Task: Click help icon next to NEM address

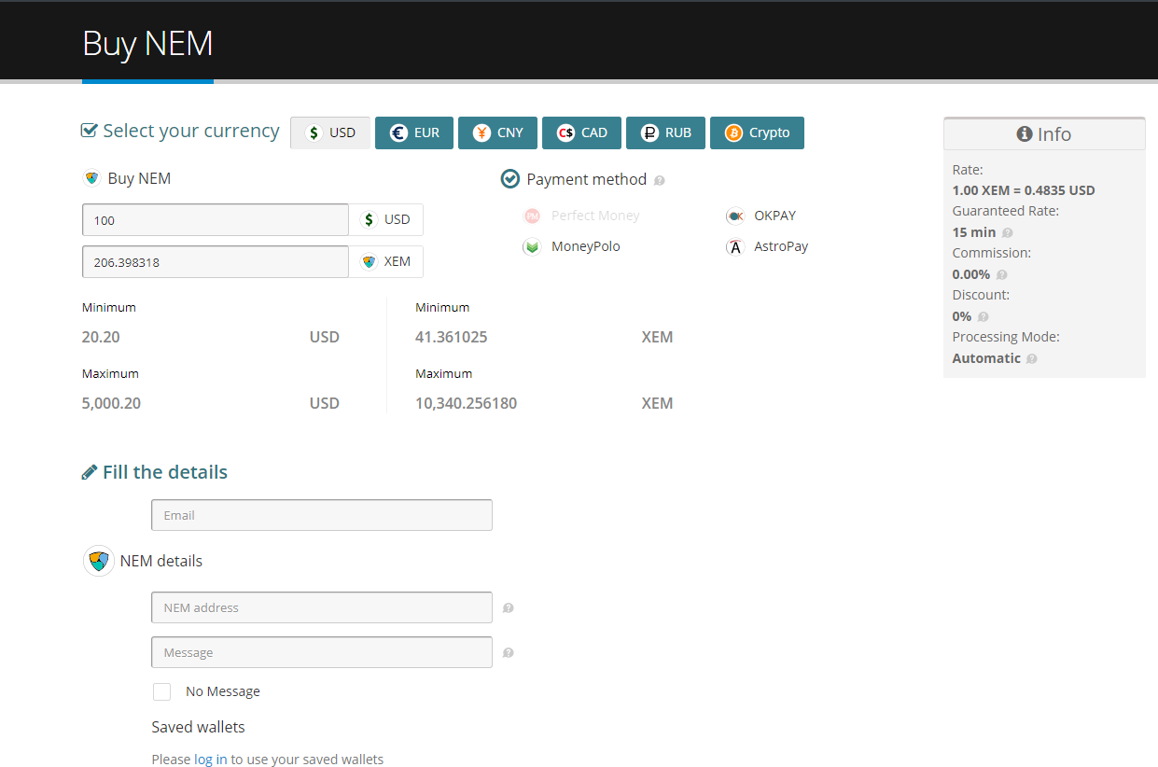Action: pos(509,608)
